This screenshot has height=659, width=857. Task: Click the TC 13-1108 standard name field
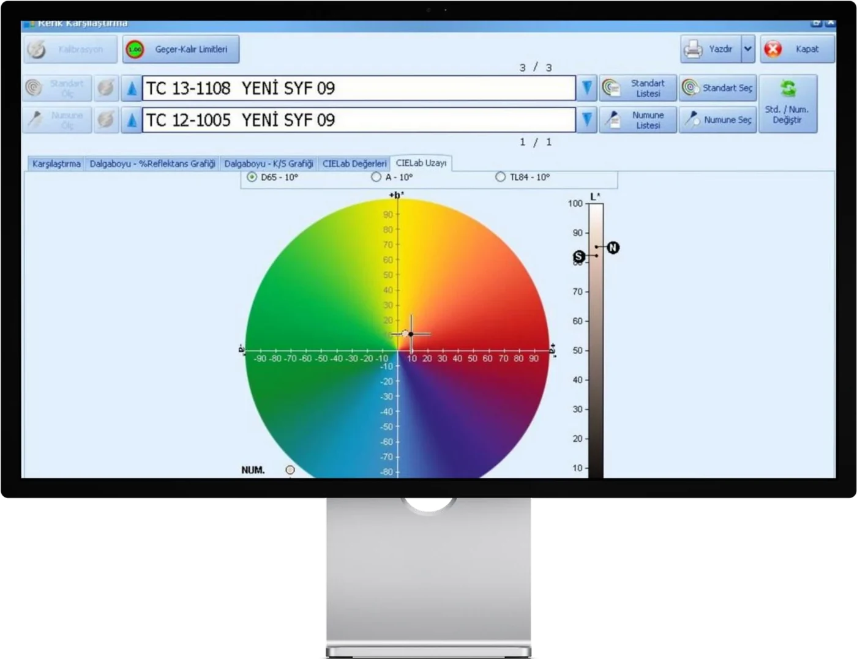tap(359, 88)
